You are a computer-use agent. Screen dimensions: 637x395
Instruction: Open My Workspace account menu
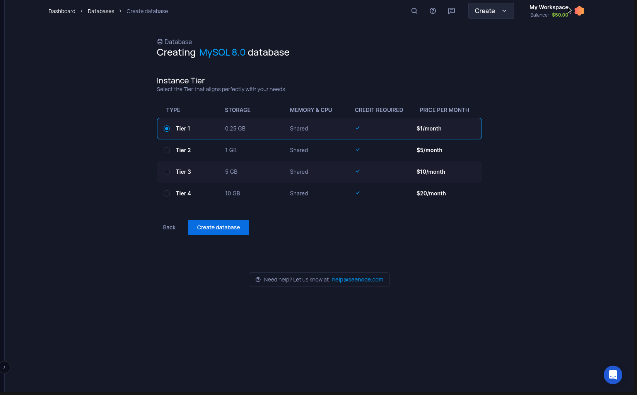point(549,7)
